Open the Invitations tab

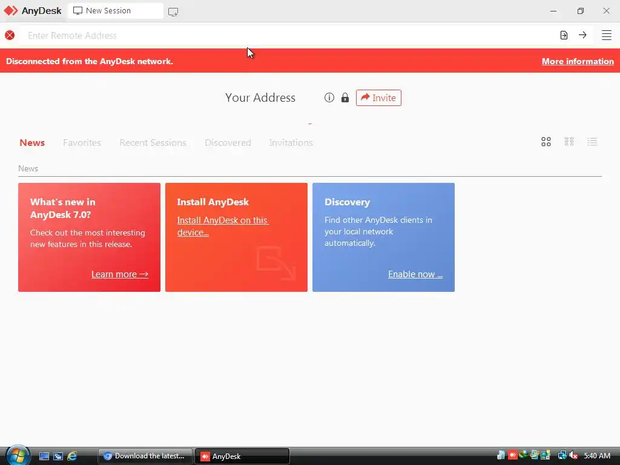coord(291,143)
